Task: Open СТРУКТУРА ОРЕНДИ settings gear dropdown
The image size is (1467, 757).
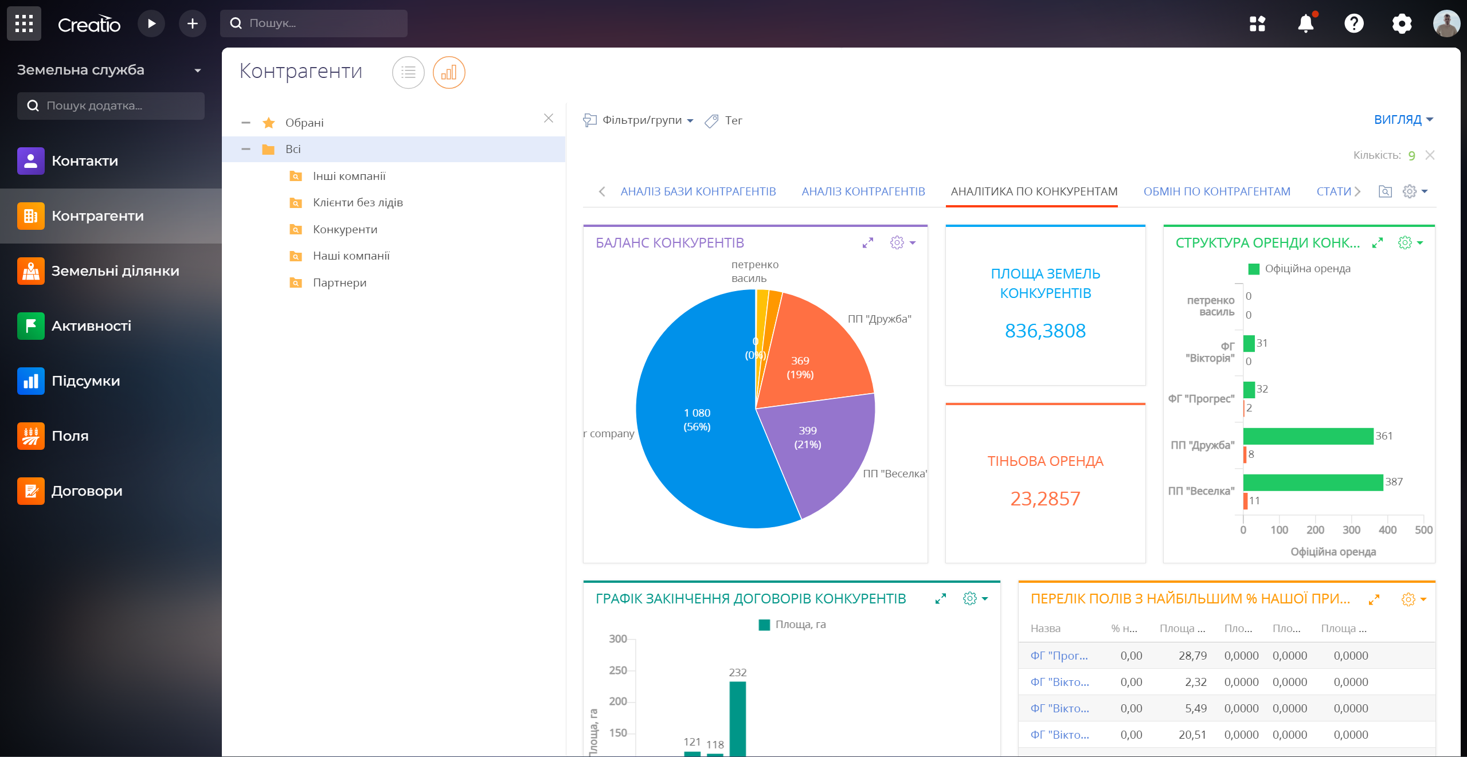Action: tap(1410, 243)
